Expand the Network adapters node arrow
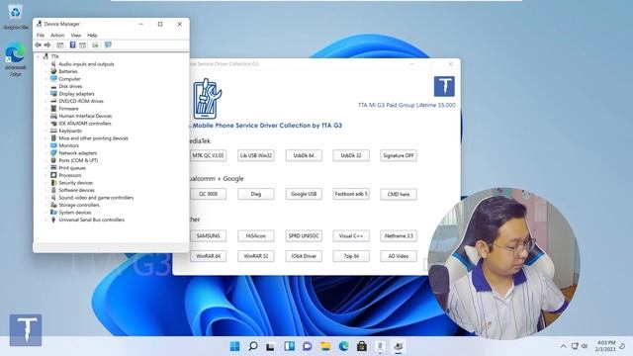Viewport: 633px width, 356px height. [x=45, y=153]
